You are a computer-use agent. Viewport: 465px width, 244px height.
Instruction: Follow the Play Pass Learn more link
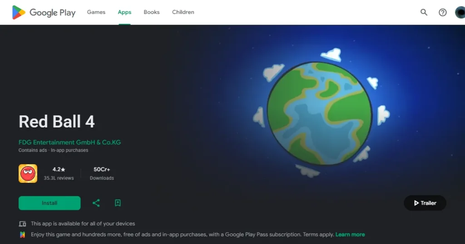pos(350,234)
